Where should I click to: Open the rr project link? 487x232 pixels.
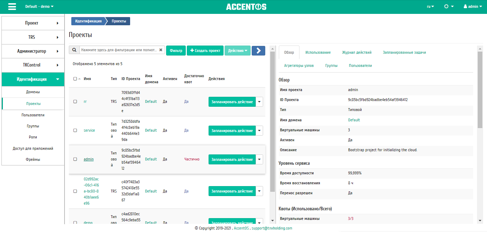pyautogui.click(x=85, y=101)
